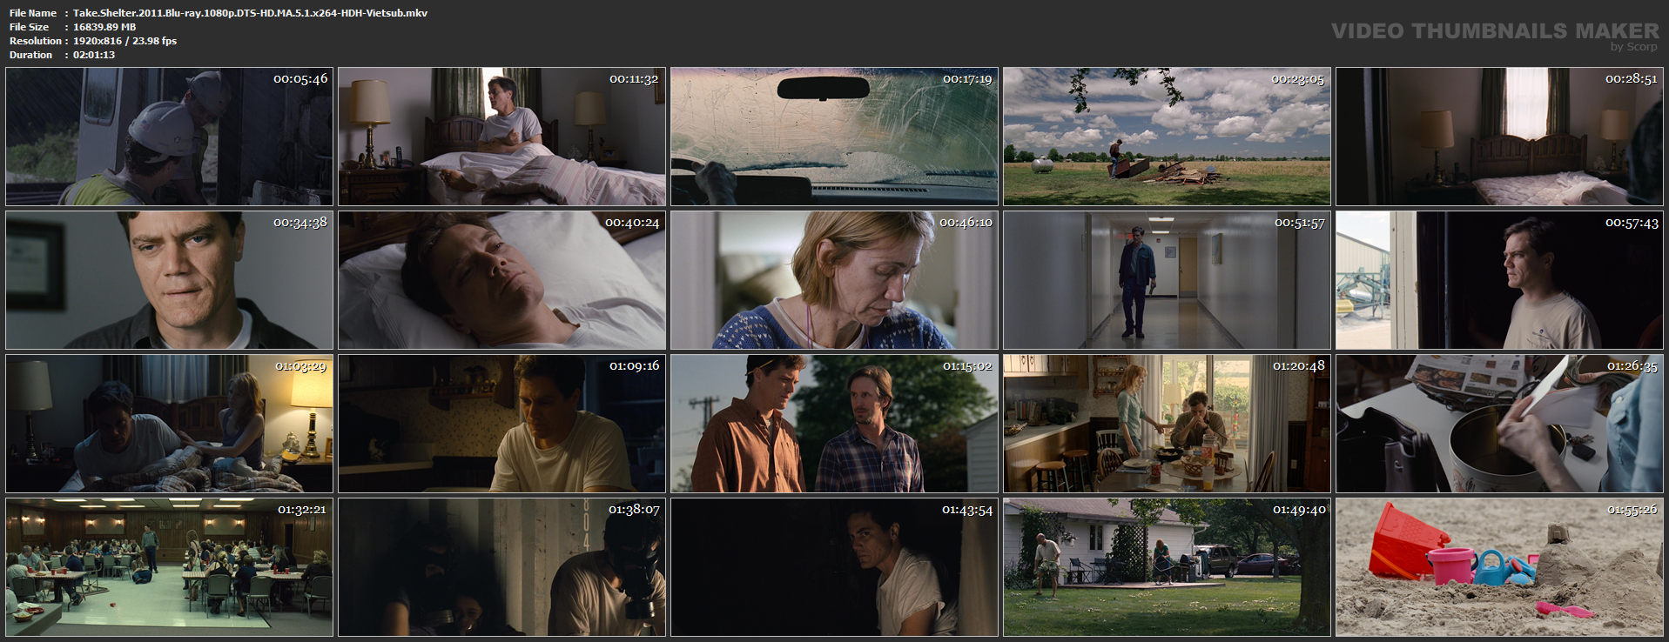
Task: Click the file name Take.Shelter.2011 mkv text
Action: (250, 13)
